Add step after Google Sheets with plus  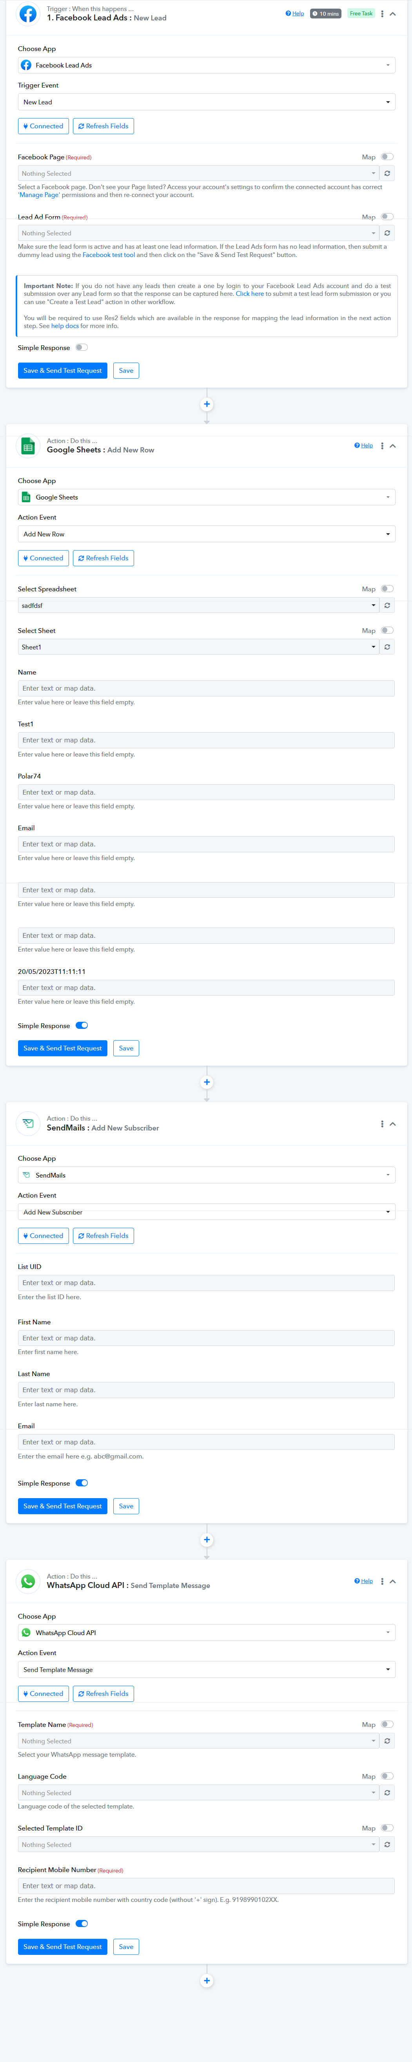point(207,1081)
